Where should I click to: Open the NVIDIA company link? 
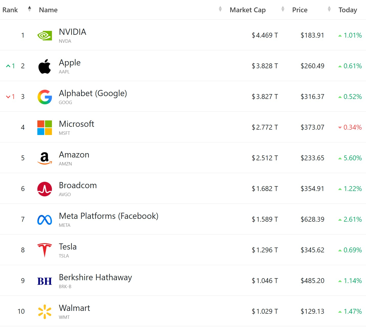pos(72,32)
